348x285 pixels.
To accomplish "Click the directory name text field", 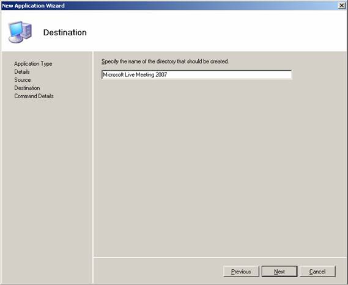I will coord(197,74).
